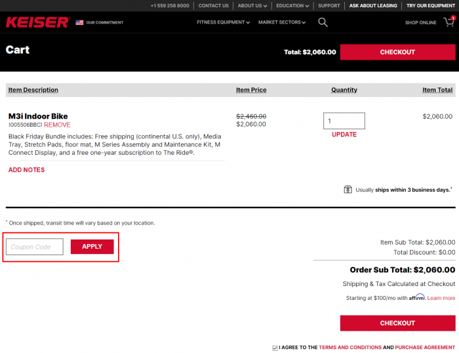The height and width of the screenshot is (353, 459).
Task: Open Try Our Equipment page
Action: pos(431,5)
